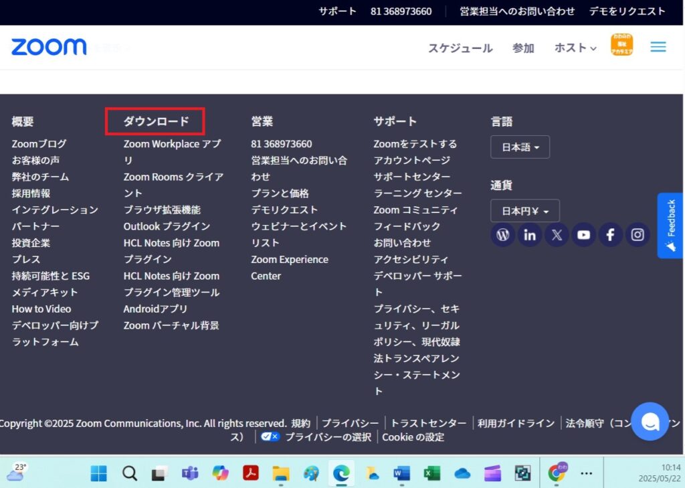The height and width of the screenshot is (488, 685).
Task: Switch to Microsoft Edge in taskbar
Action: tap(341, 473)
